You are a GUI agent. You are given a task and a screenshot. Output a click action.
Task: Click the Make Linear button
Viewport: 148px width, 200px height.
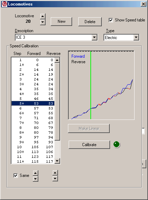(x=89, y=128)
